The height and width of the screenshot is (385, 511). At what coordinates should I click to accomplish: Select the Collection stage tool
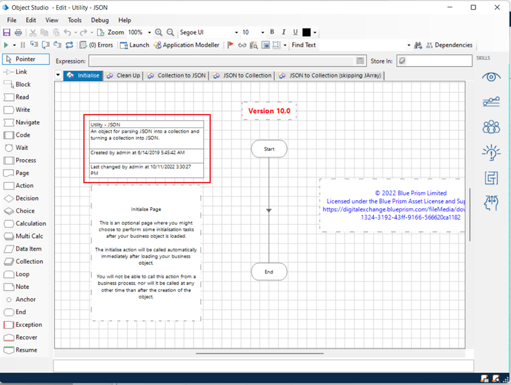23,261
